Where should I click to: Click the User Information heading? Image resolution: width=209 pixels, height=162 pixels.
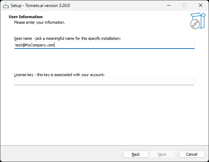pyautogui.click(x=26, y=17)
